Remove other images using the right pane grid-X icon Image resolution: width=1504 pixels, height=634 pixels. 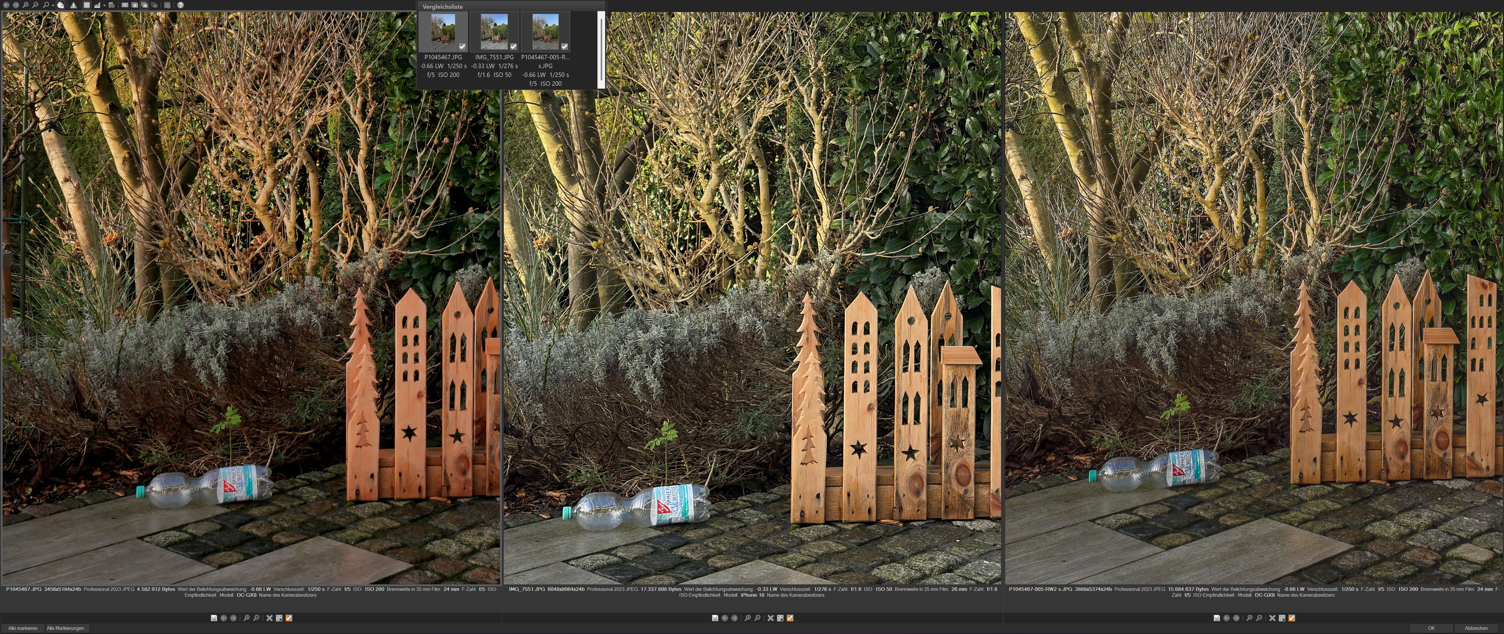(x=1282, y=618)
